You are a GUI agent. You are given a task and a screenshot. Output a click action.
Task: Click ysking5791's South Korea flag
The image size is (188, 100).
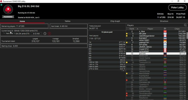point(165,42)
